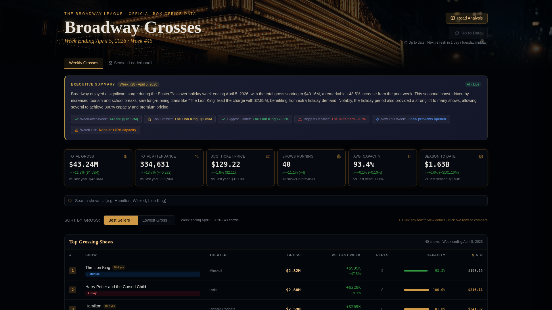Focus the Search shows input field
Viewport: 552px width, 310px height.
276,201
